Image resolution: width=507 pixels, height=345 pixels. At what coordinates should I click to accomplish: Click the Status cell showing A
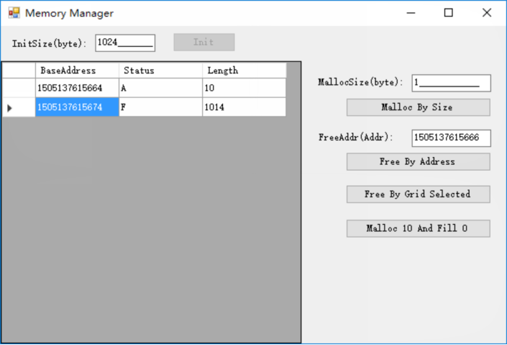point(160,88)
